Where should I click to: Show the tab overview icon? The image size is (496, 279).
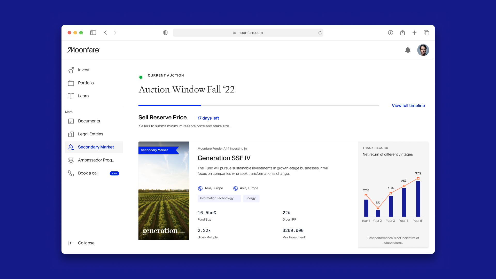point(426,33)
